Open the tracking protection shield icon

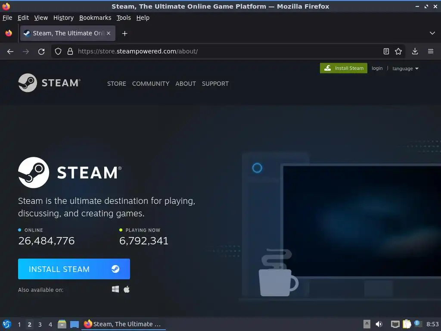pos(58,51)
